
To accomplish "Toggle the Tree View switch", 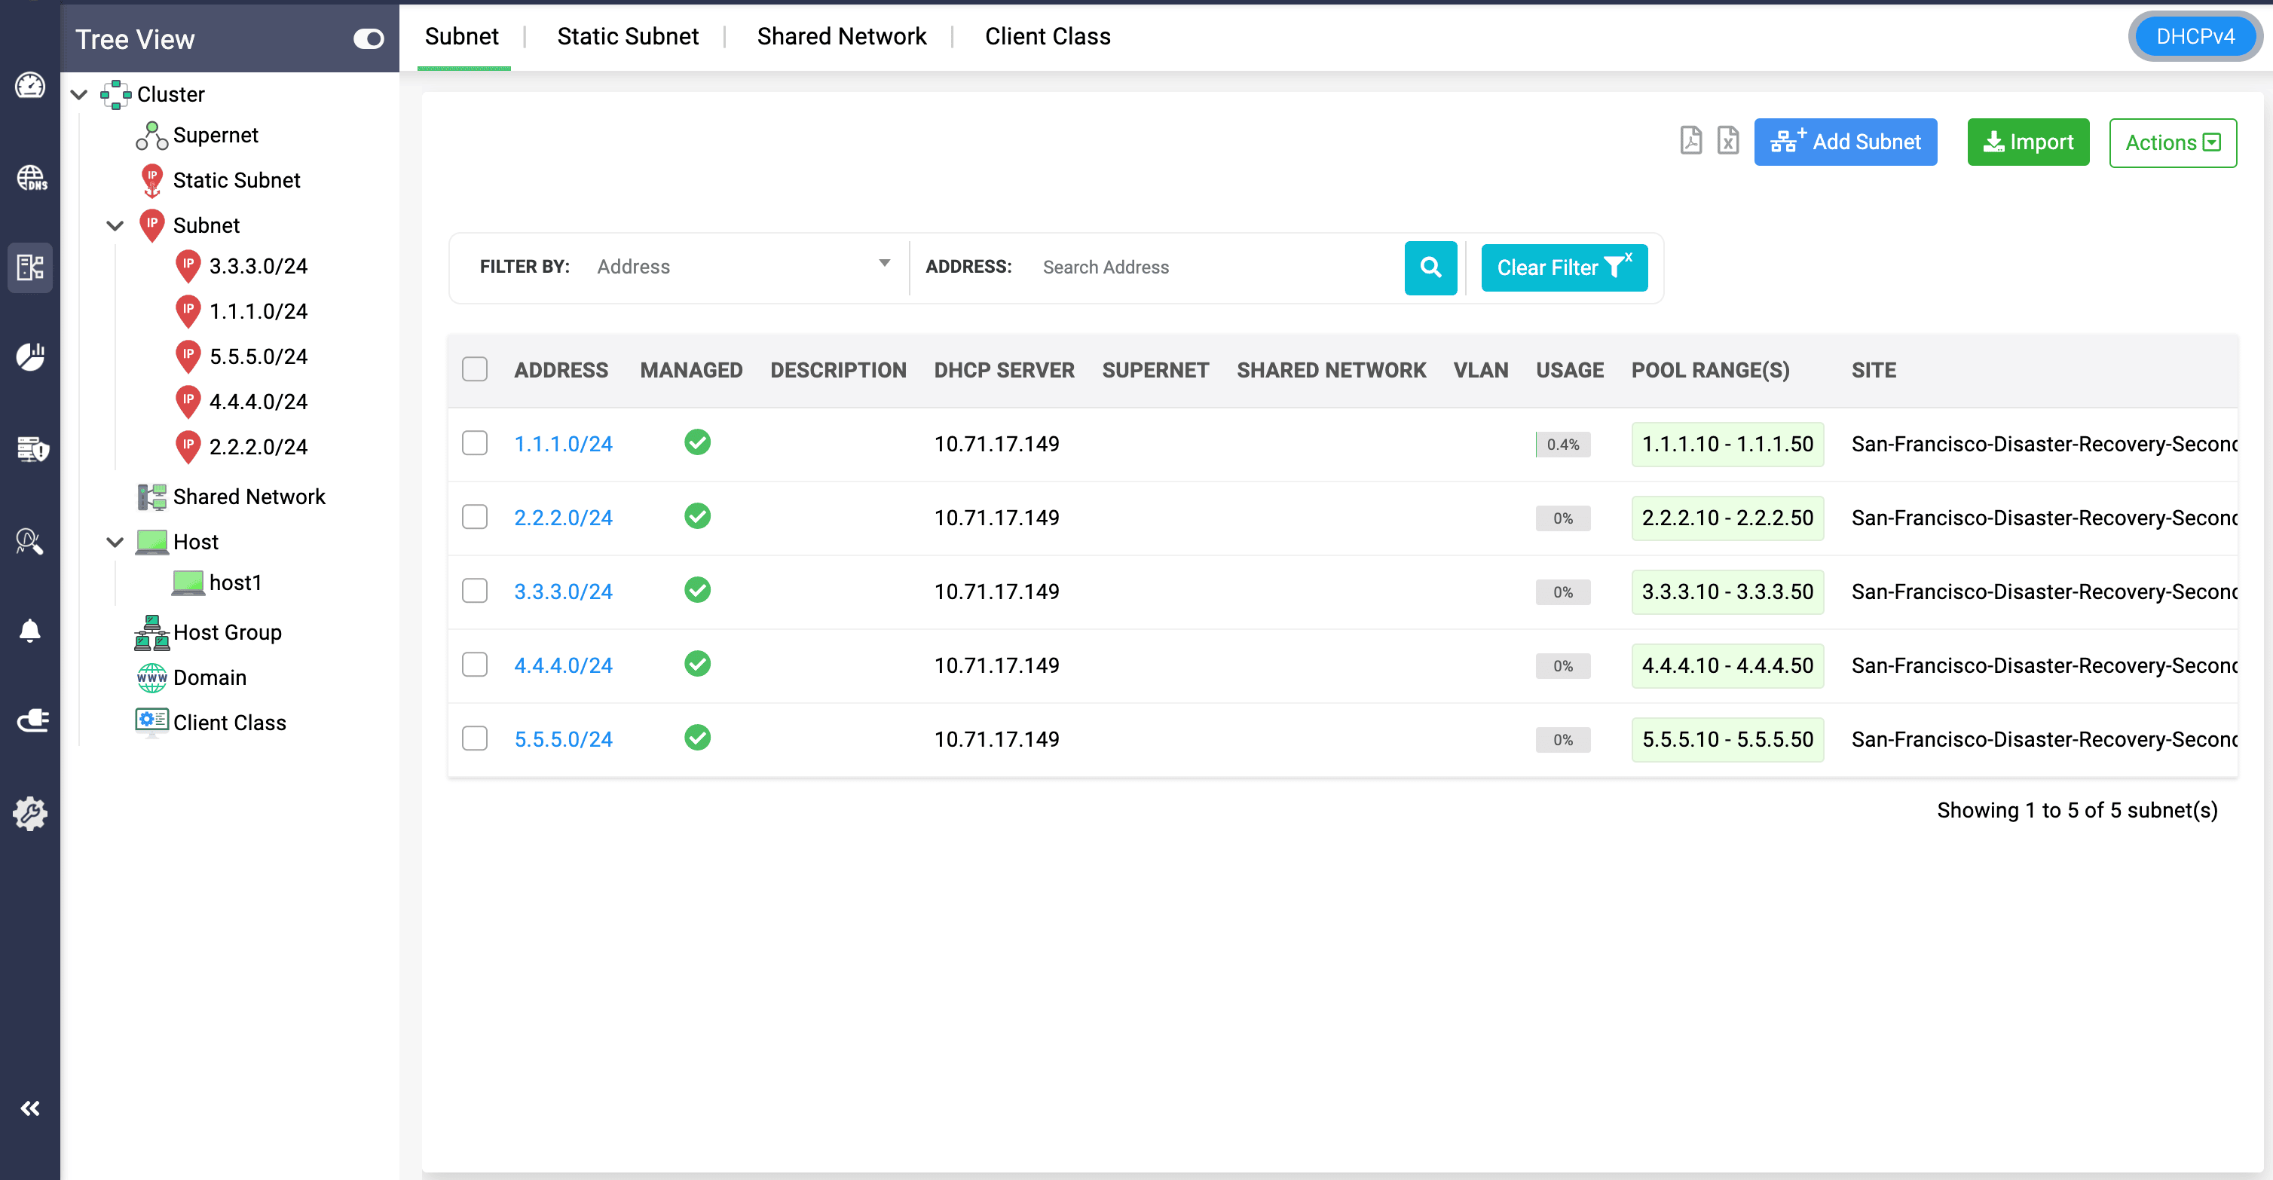I will point(368,38).
